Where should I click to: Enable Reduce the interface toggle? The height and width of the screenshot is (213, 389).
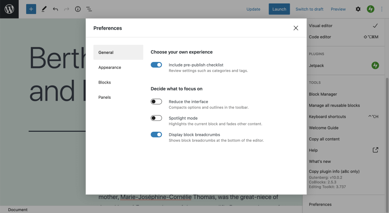[x=157, y=102]
